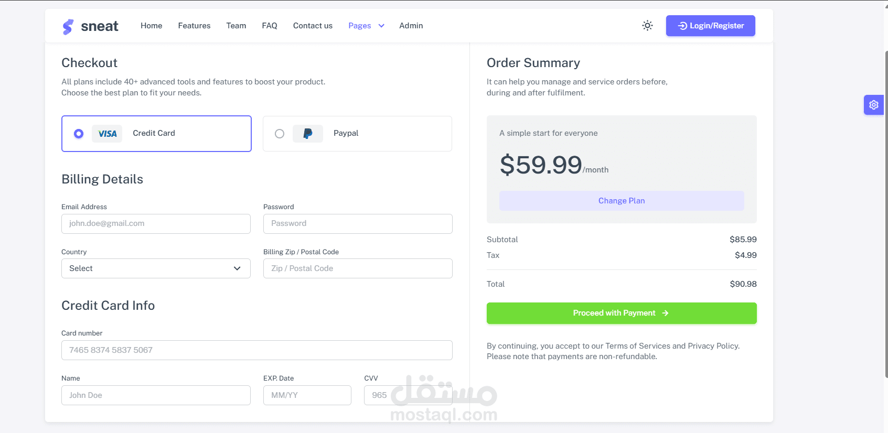The image size is (888, 433).
Task: Click the Zip / Postal Code field
Action: [x=358, y=268]
